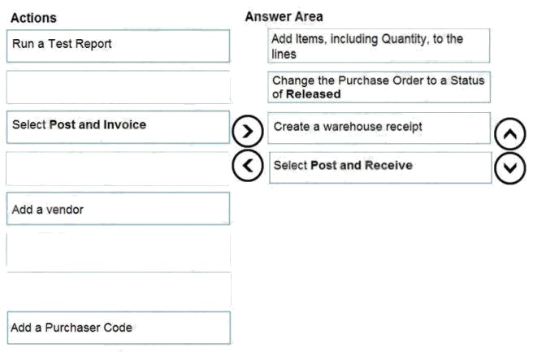Viewport: 533px width, 352px height.
Task: Choose the Select Post and Invoice action
Action: [118, 127]
